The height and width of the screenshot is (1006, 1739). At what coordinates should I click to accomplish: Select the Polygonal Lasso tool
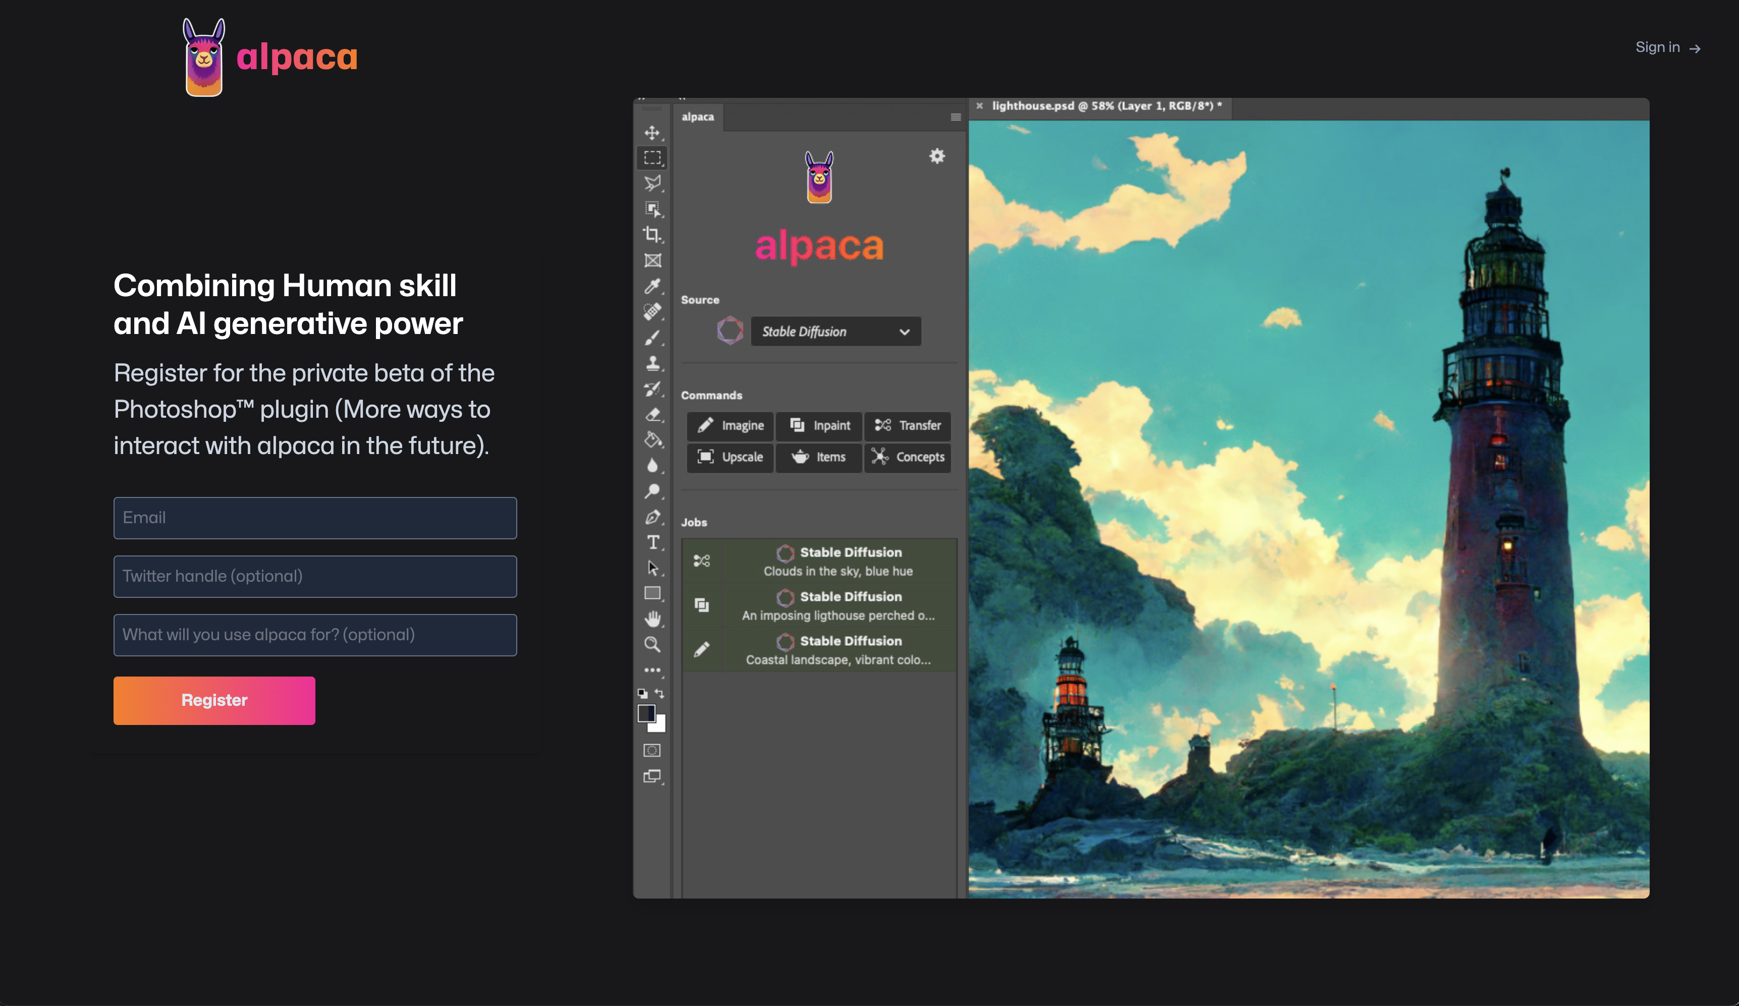click(652, 184)
